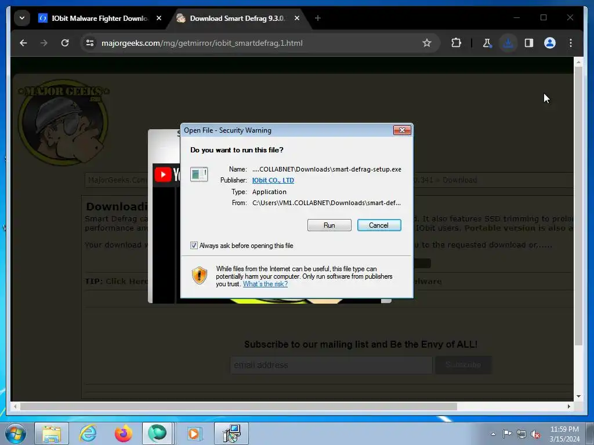Toggle the browser side panel
The height and width of the screenshot is (445, 594).
[x=529, y=43]
